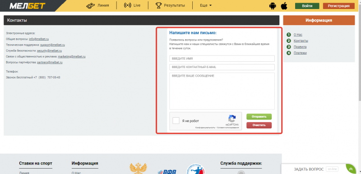The width and height of the screenshot is (361, 174).
Task: Open the Еще dropdown menu
Action: tap(206, 5)
